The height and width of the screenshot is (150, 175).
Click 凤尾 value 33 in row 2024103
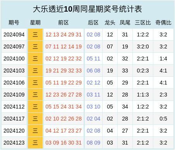(x=125, y=71)
